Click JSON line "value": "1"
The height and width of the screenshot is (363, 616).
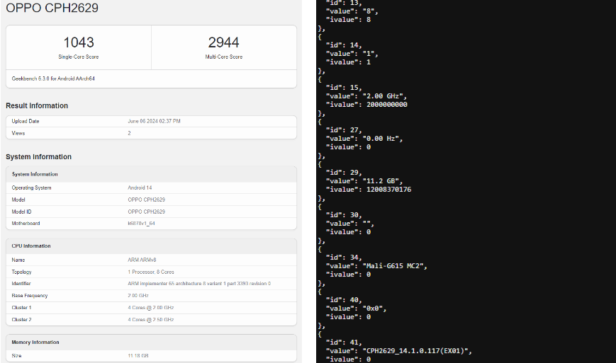tap(352, 54)
